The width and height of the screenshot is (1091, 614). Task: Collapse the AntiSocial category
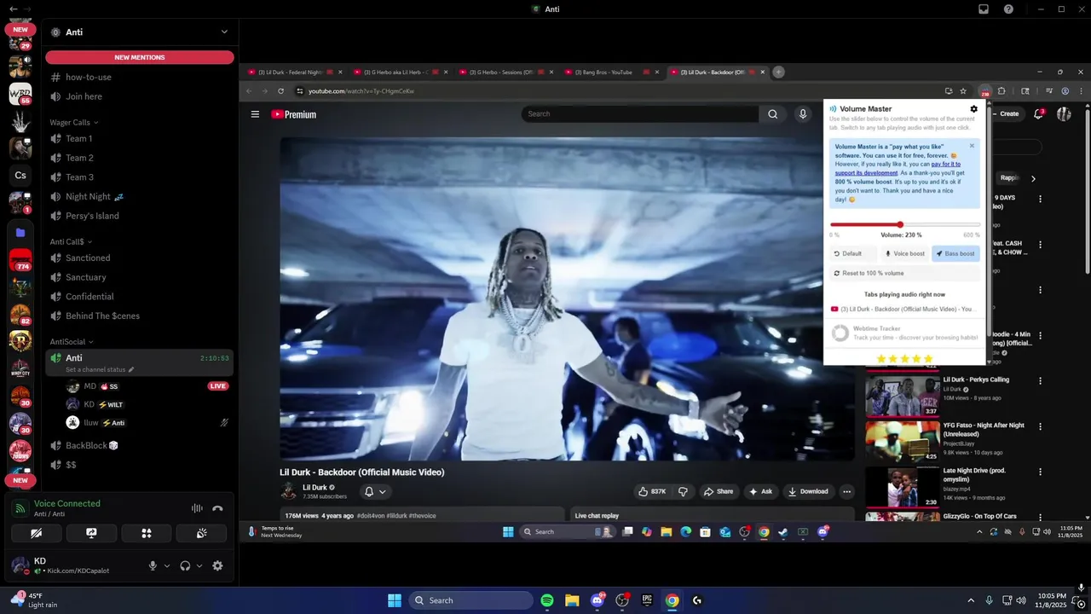click(x=72, y=342)
